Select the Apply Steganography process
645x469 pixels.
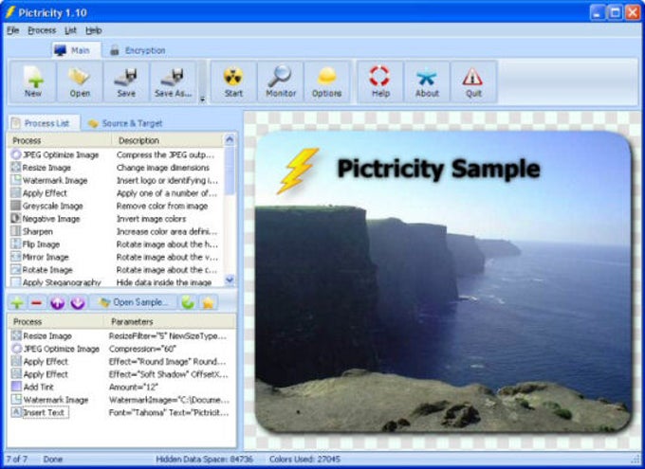115,282
